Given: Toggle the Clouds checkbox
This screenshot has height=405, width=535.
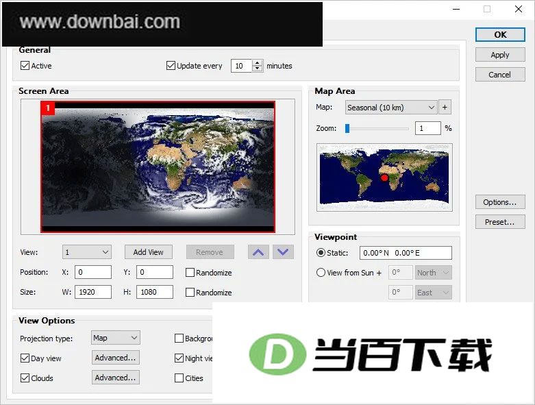Looking at the screenshot, I should click(x=25, y=378).
